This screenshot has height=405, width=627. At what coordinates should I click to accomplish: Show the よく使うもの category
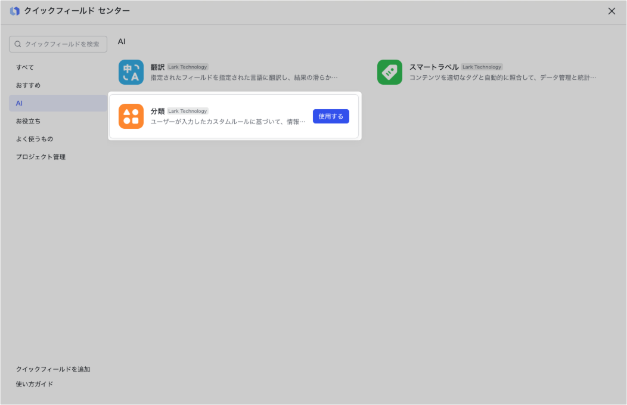coord(35,139)
